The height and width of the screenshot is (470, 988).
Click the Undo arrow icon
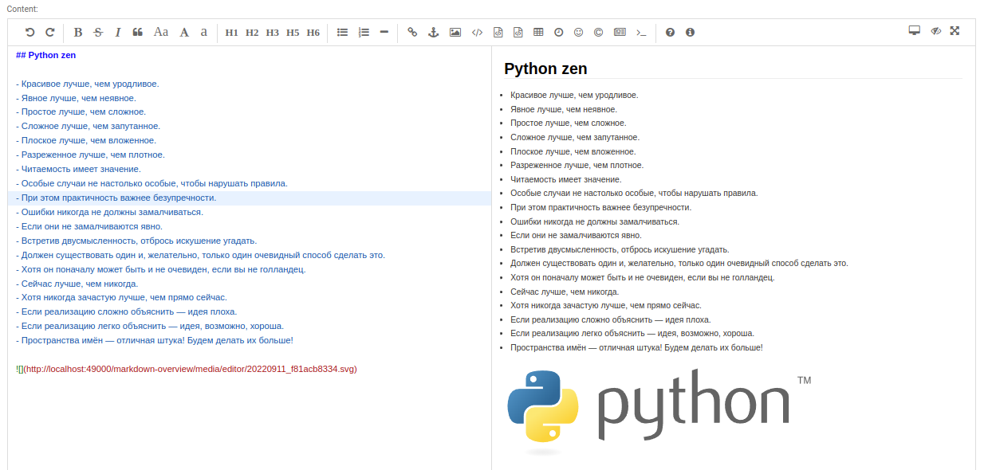pyautogui.click(x=30, y=33)
